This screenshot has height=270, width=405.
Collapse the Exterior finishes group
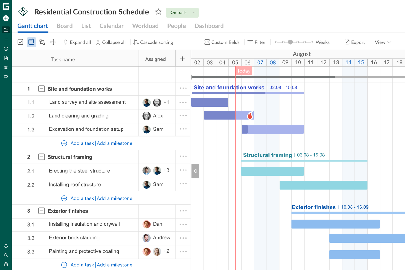41,211
